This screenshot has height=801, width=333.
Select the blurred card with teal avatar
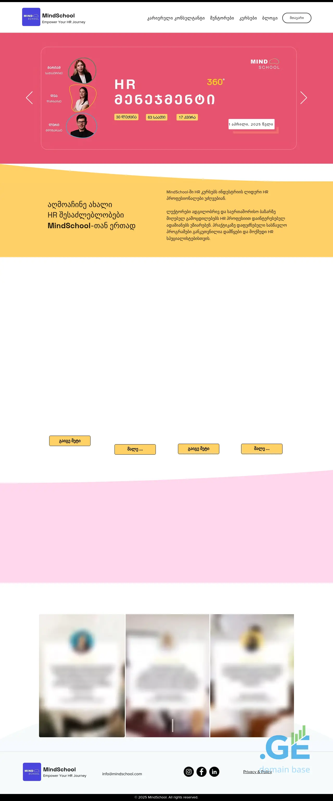click(82, 675)
